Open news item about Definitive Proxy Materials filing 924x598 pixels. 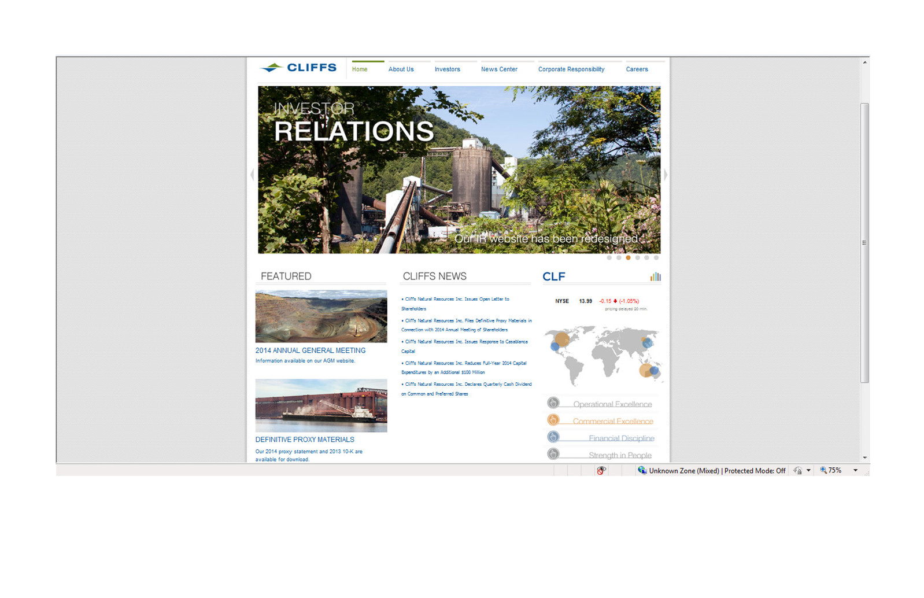(x=467, y=325)
